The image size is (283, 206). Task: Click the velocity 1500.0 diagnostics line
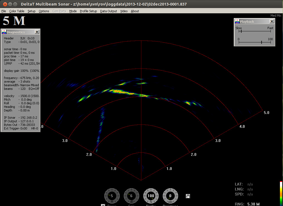[x=21, y=96]
